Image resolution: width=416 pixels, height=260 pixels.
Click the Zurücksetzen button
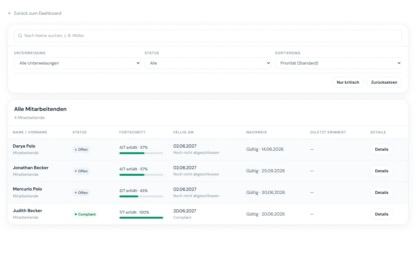click(384, 82)
